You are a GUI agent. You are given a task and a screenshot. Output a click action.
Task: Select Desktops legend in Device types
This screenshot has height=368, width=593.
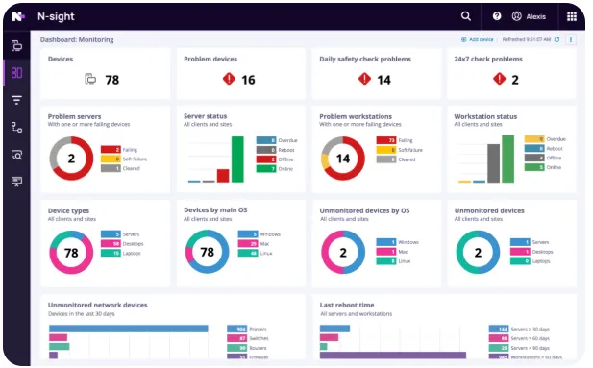coord(122,243)
